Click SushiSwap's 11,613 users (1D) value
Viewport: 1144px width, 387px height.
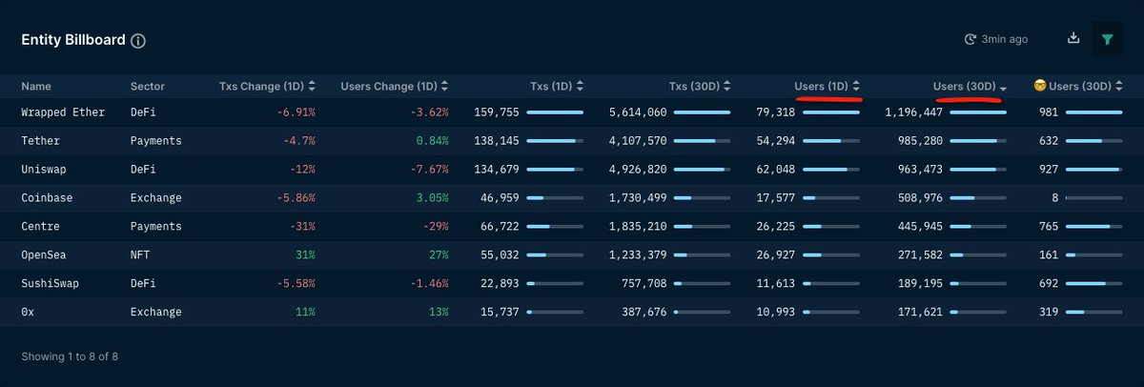tap(775, 284)
